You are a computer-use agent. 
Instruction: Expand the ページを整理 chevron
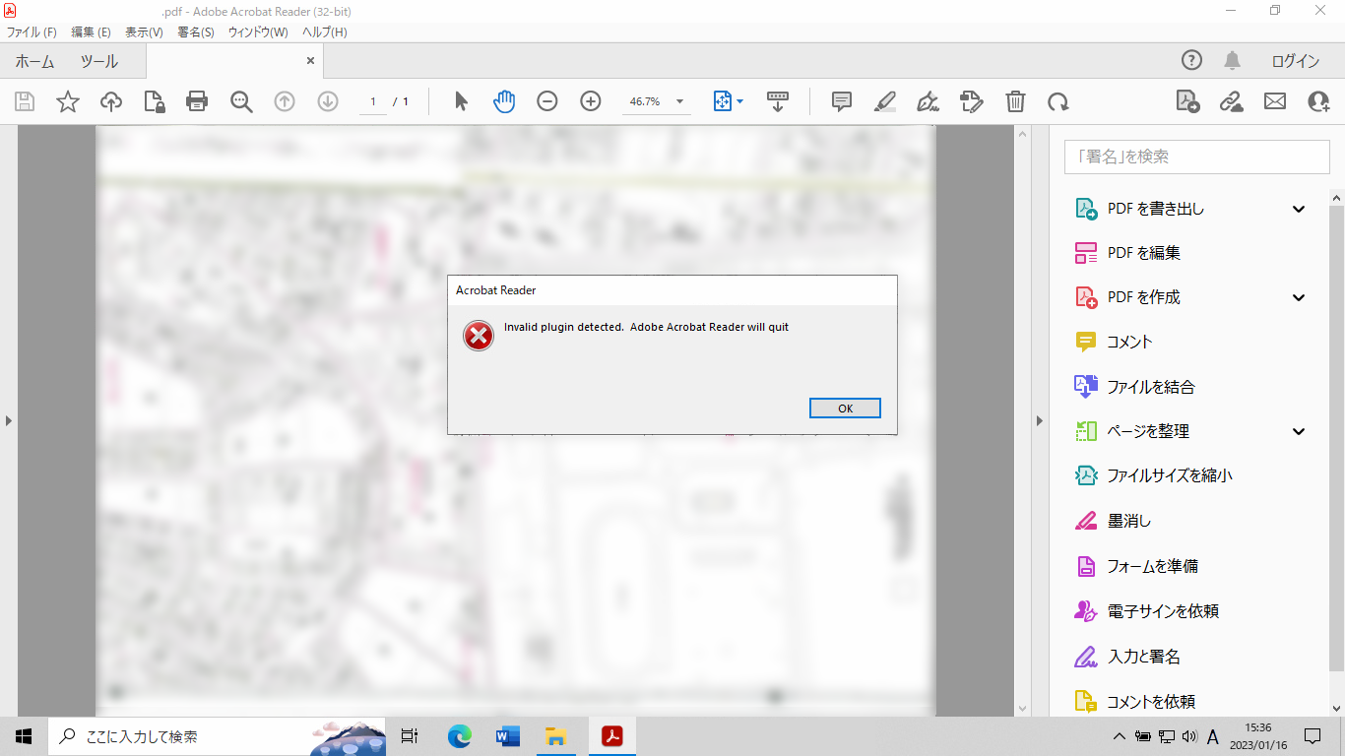(1299, 431)
